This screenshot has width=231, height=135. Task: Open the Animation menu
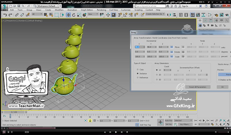[x=72, y=10]
